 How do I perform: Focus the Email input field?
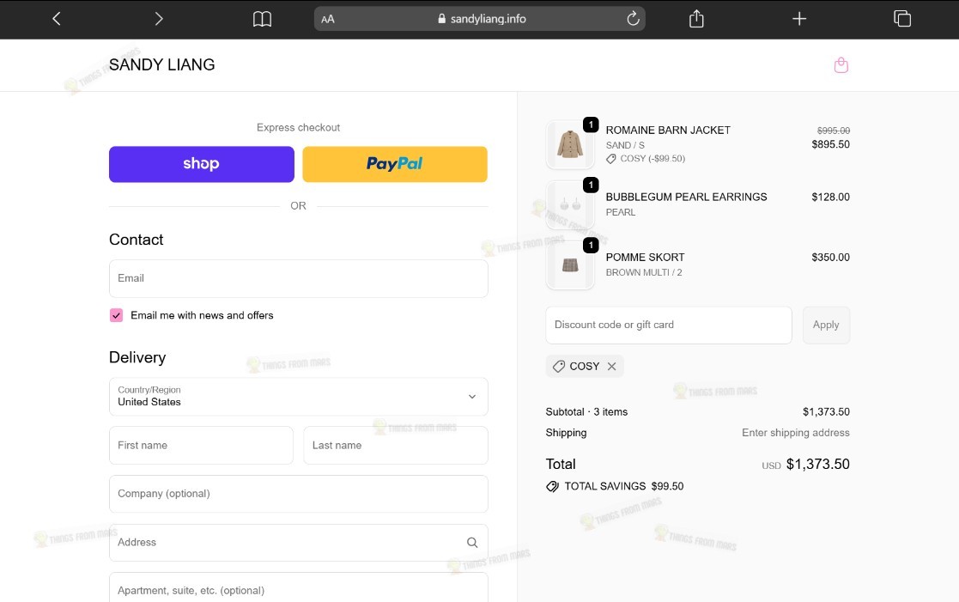299,278
